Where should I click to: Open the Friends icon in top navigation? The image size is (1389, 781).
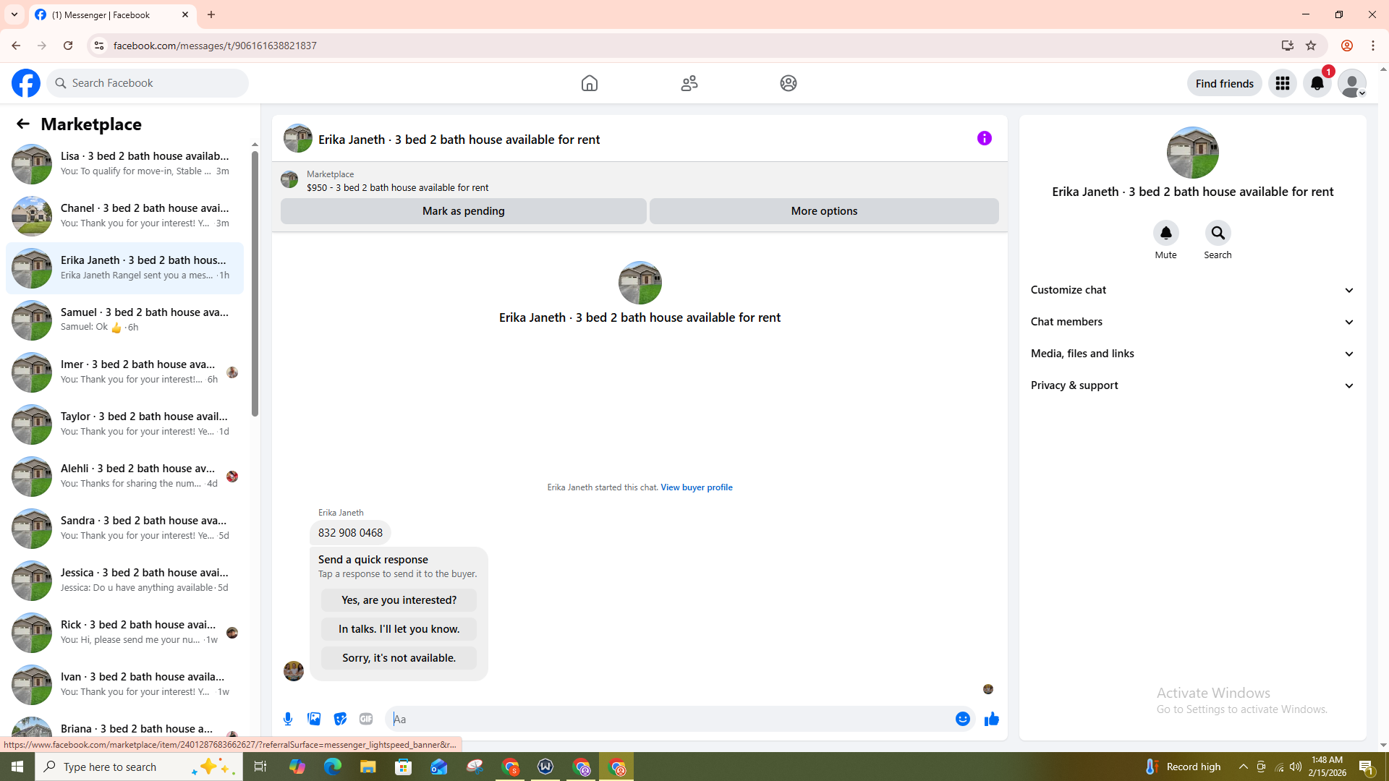(689, 83)
